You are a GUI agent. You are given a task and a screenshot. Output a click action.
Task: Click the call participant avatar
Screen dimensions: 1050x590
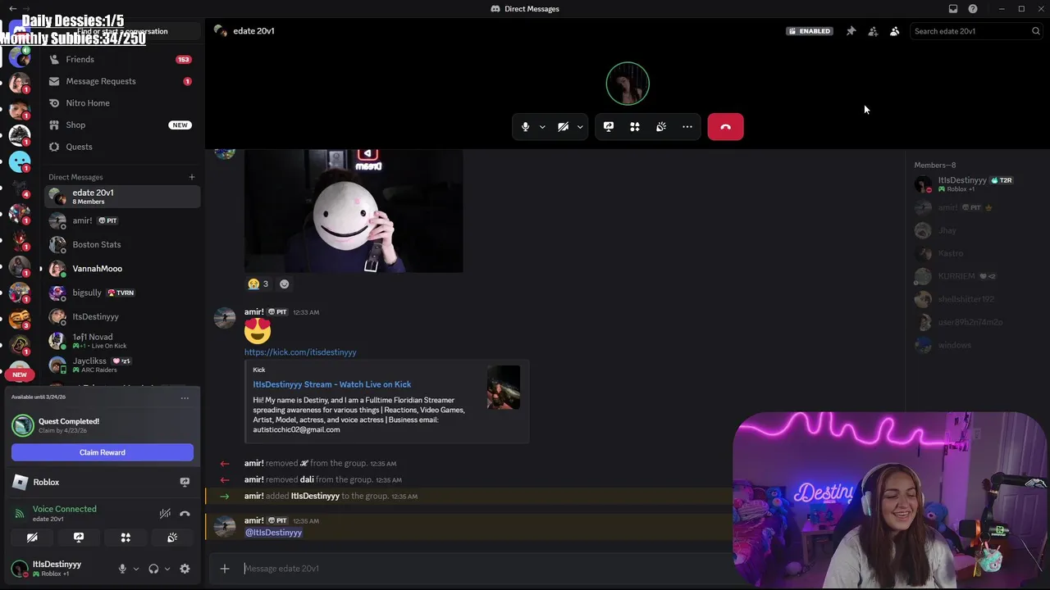point(628,84)
